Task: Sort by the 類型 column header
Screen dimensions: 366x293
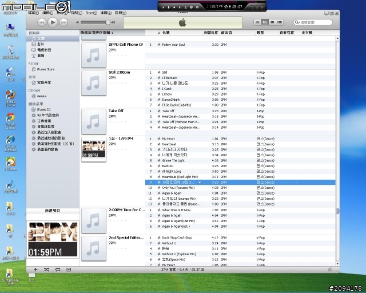Action: click(267, 33)
